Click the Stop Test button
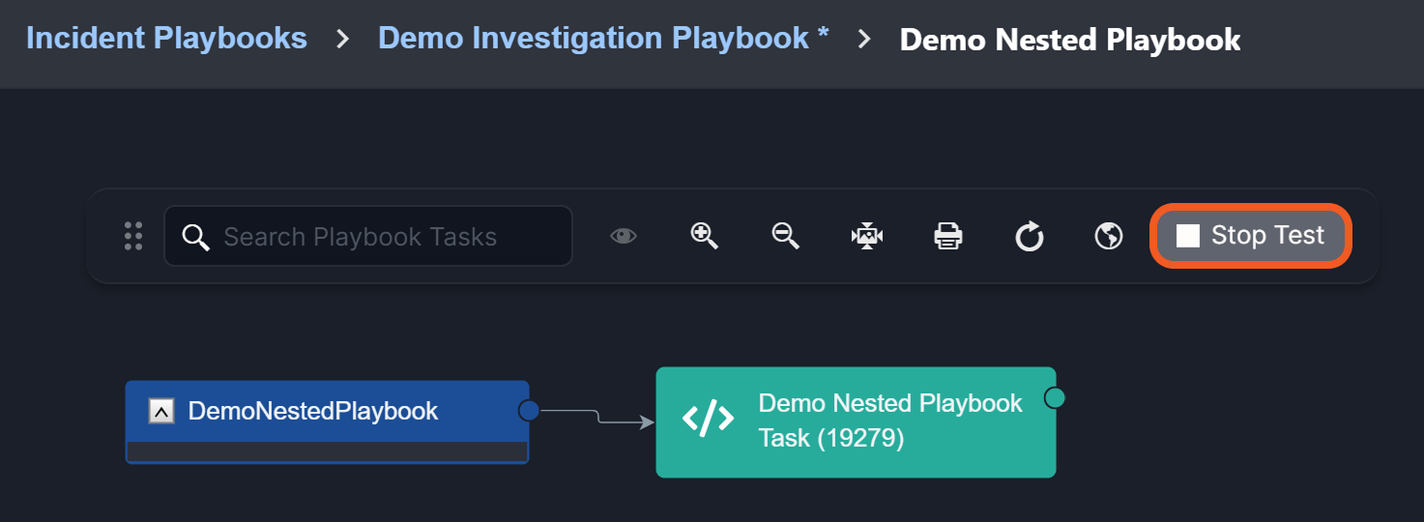 (x=1250, y=235)
